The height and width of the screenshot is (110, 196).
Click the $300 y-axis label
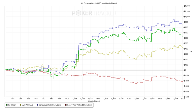(186, 54)
